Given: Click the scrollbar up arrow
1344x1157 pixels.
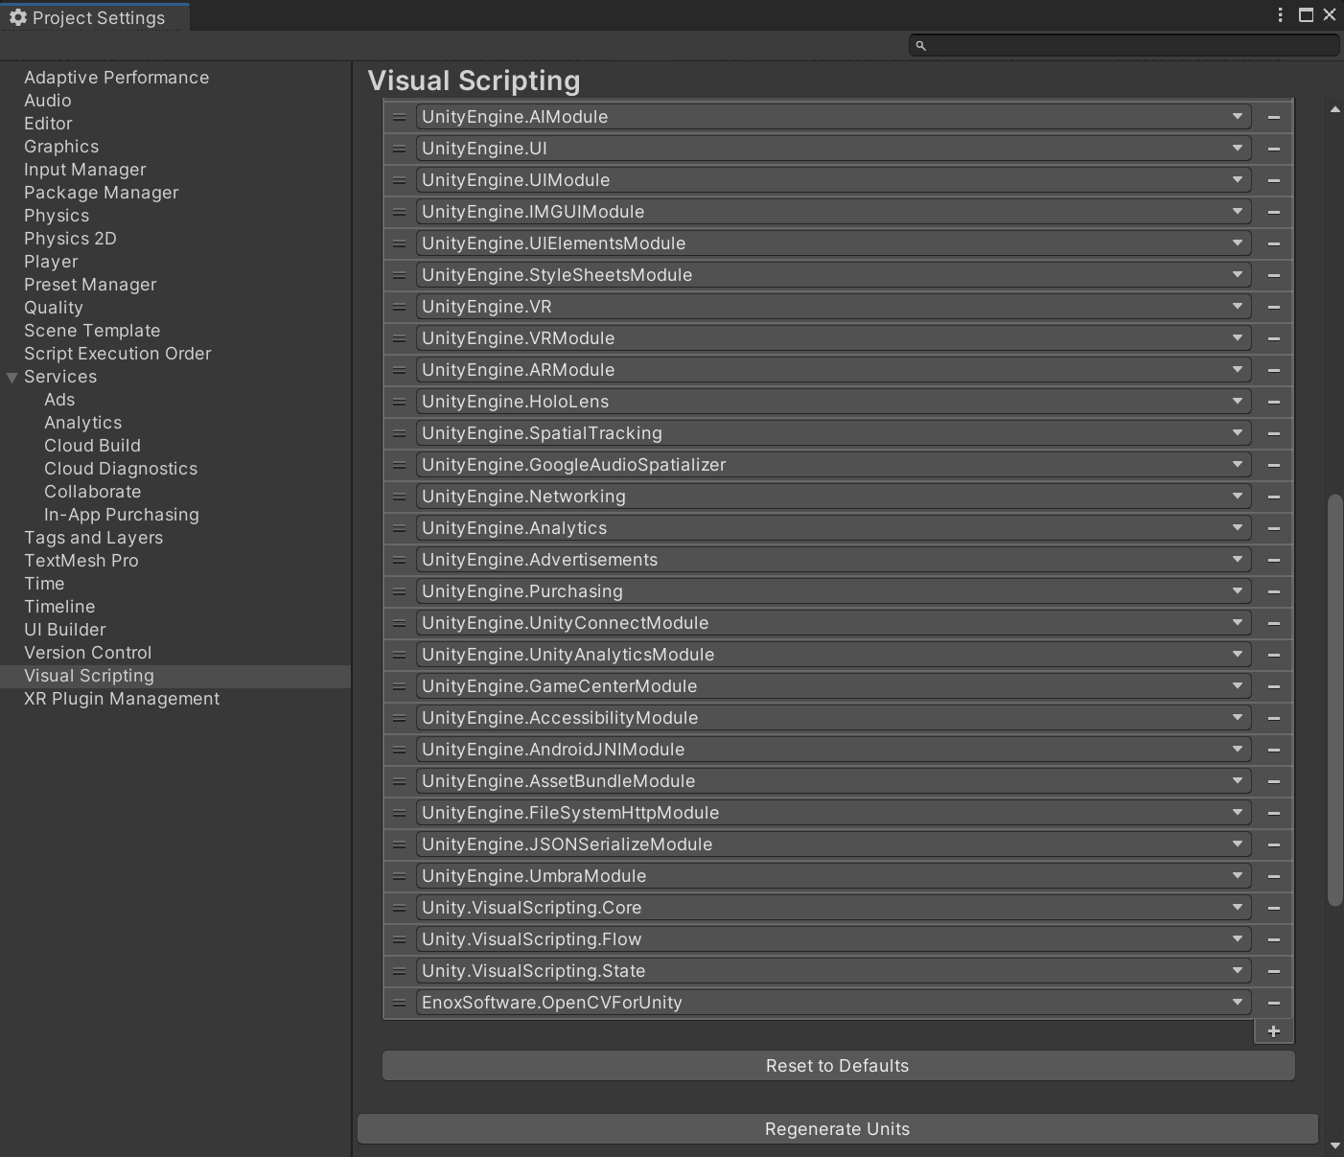Looking at the screenshot, I should pos(1334,109).
